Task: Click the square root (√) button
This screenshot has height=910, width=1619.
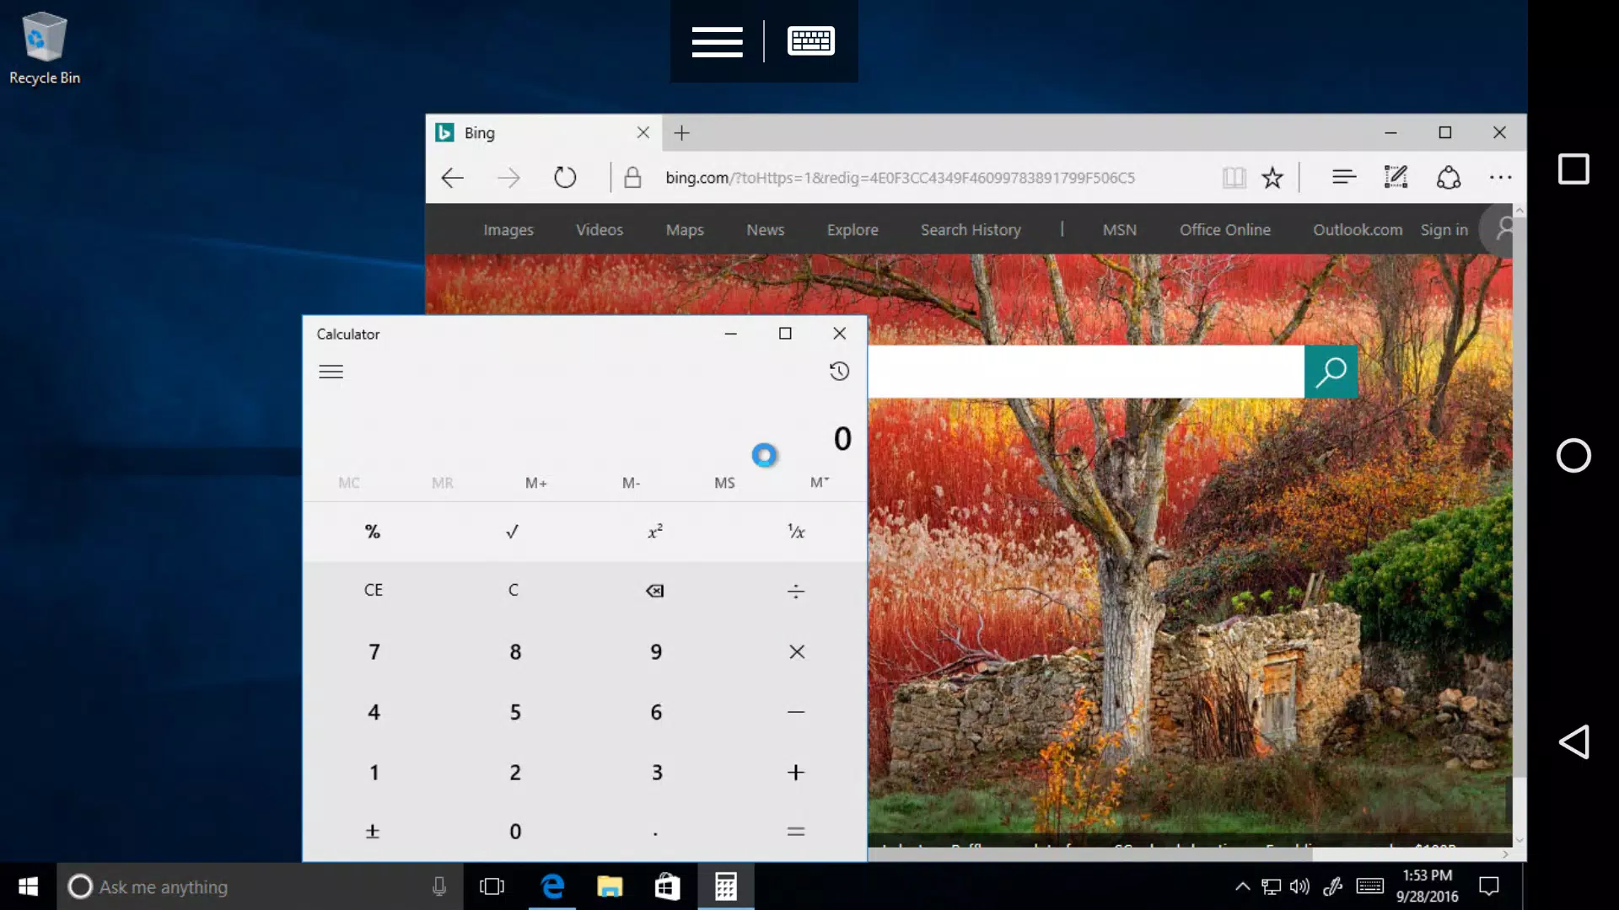Action: pyautogui.click(x=514, y=531)
